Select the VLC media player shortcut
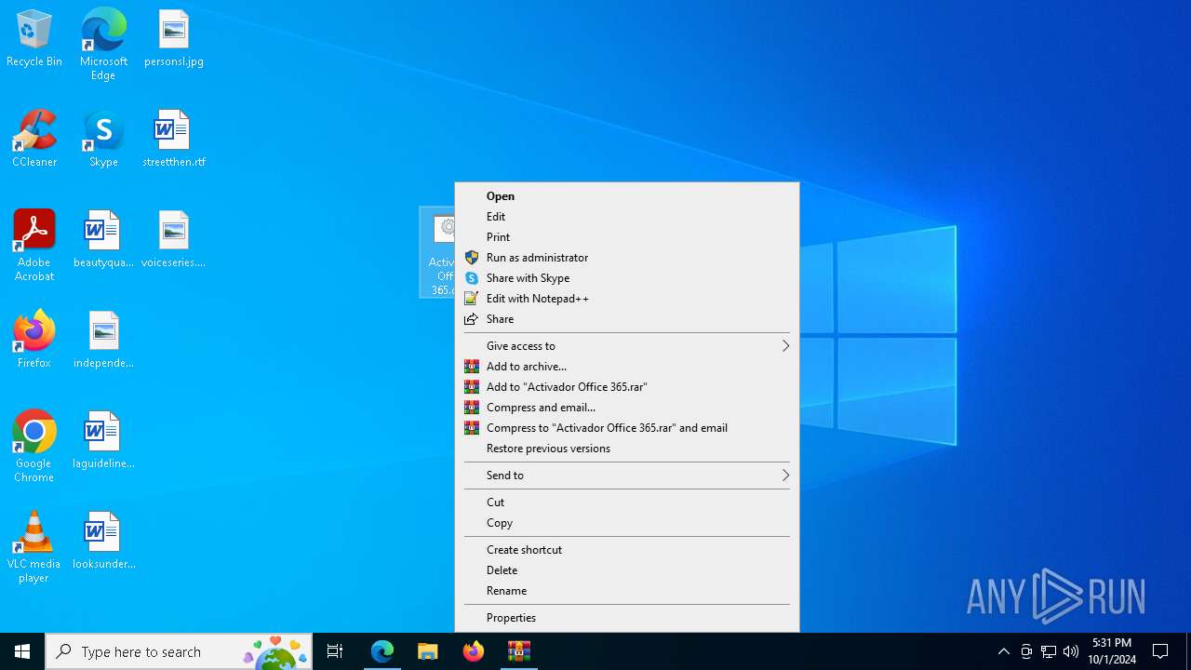Viewport: 1191px width, 670px height. point(34,547)
